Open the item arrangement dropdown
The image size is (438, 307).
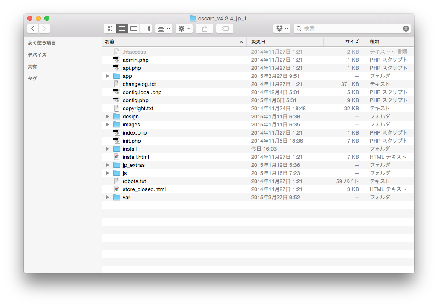coord(164,29)
